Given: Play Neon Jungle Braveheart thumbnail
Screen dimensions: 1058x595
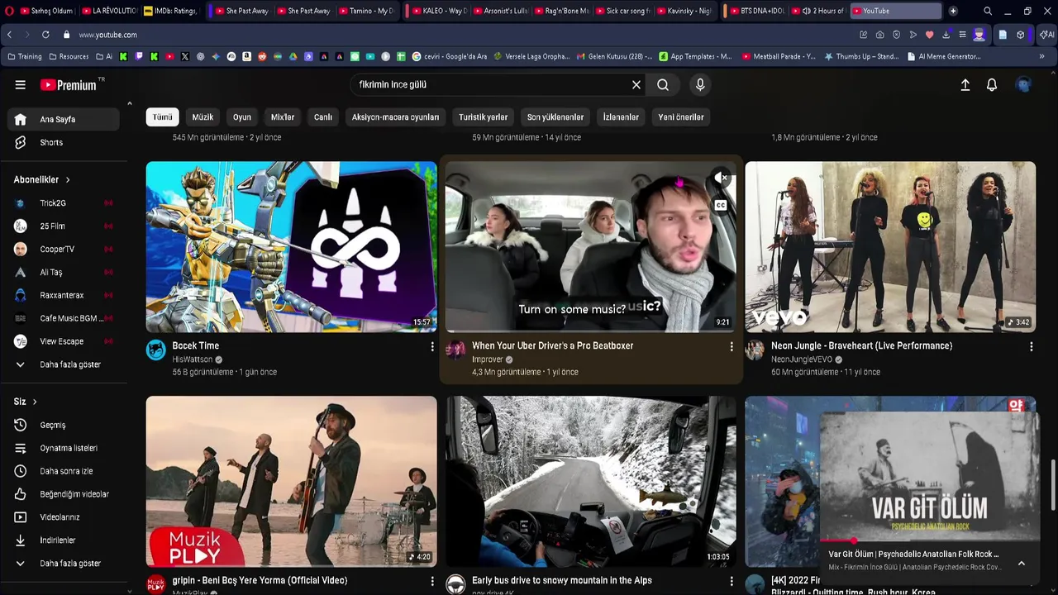Looking at the screenshot, I should [x=890, y=247].
